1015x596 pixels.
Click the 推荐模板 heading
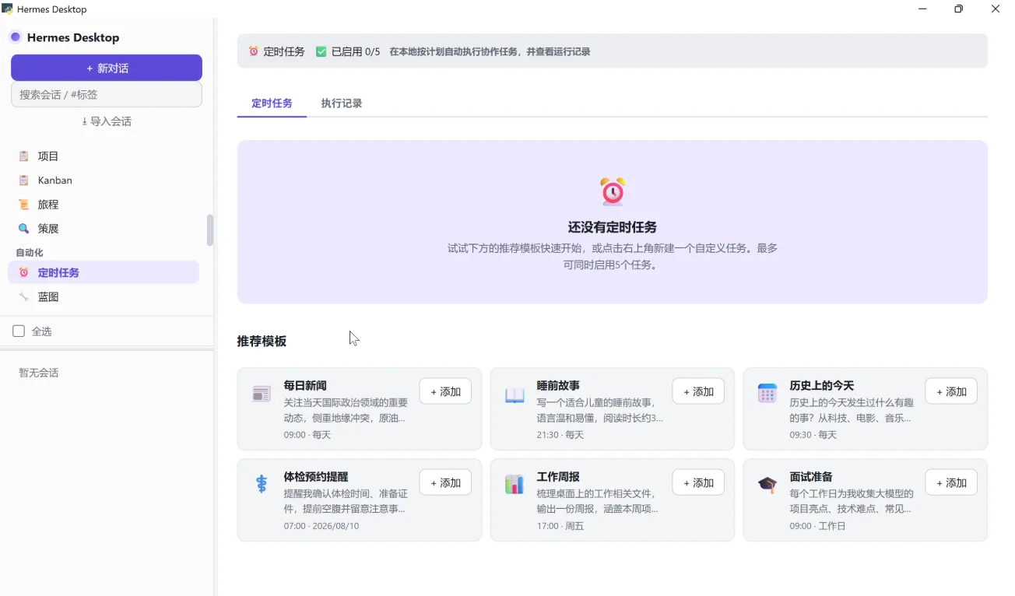[x=262, y=341]
